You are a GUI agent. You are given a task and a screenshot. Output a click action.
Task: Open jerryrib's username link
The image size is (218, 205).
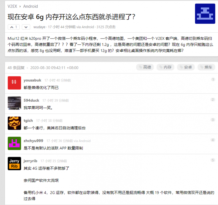31,161
